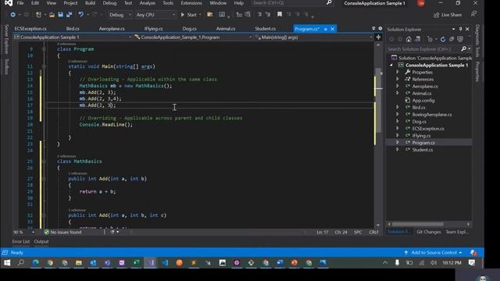Select App.config in Solution Explorer
The width and height of the screenshot is (500, 281).
pyautogui.click(x=423, y=101)
